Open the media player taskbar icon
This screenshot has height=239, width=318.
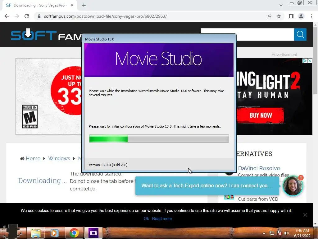(54, 233)
